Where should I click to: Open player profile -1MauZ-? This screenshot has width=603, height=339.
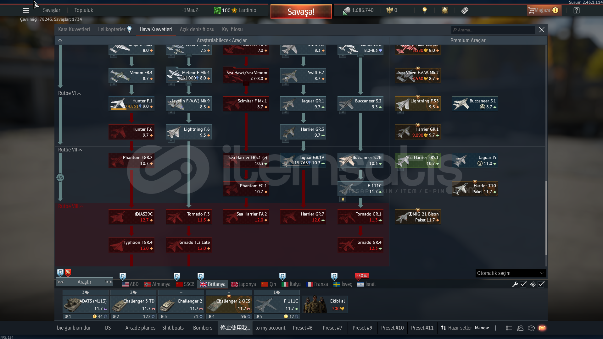(x=191, y=10)
